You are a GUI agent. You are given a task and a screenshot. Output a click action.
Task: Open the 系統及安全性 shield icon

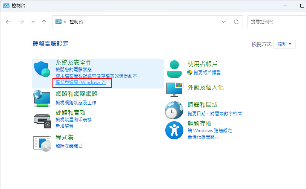click(42, 69)
